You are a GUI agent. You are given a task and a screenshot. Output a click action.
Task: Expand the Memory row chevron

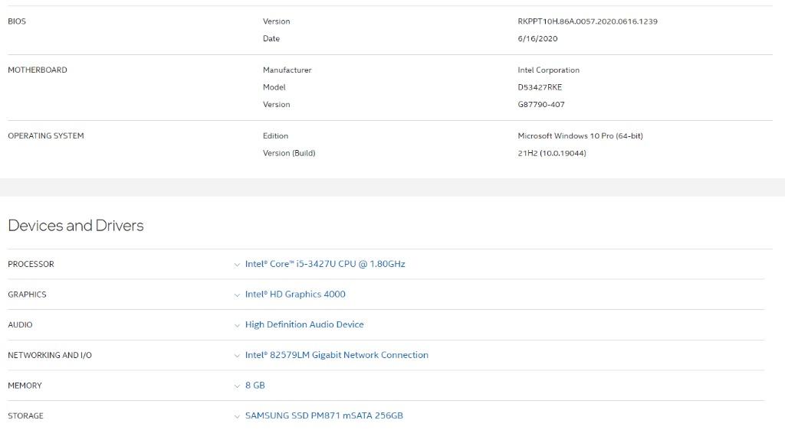[x=237, y=386]
